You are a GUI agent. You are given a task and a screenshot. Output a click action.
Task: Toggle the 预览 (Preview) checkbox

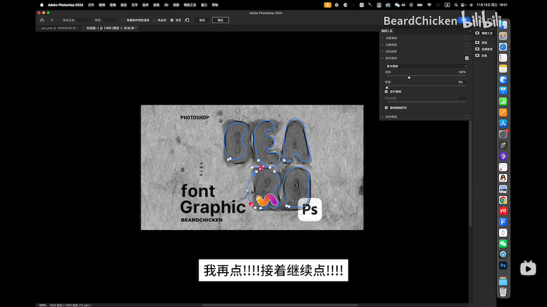(172, 20)
